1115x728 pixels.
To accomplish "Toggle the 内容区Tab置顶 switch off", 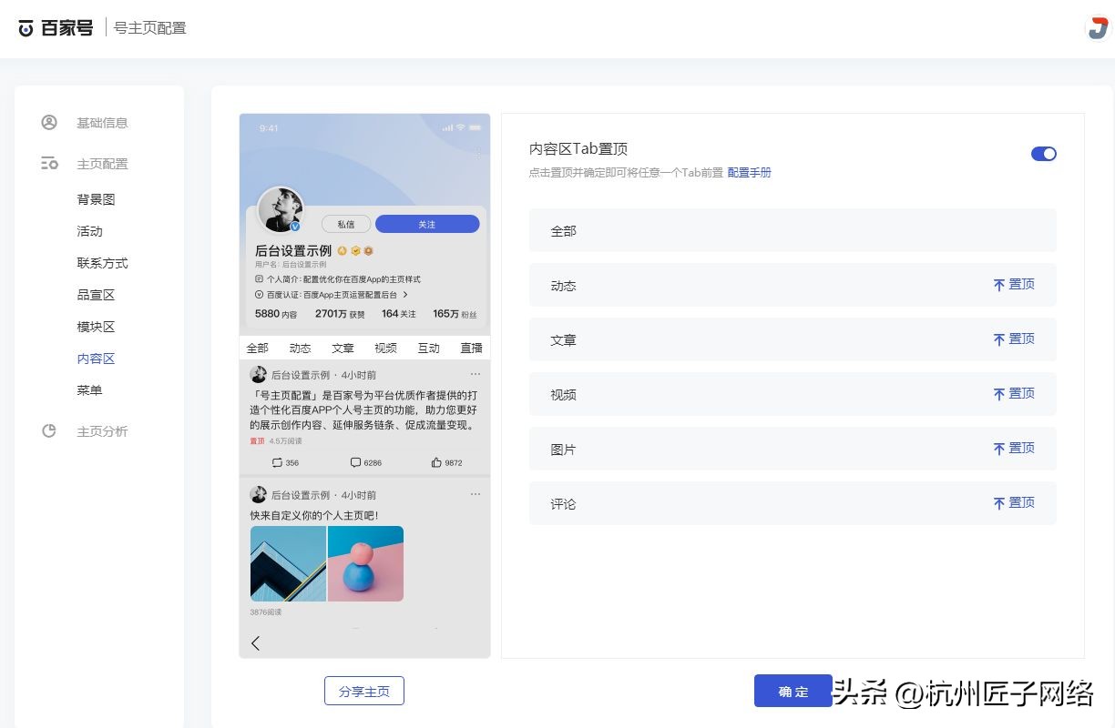I will click(x=1043, y=154).
